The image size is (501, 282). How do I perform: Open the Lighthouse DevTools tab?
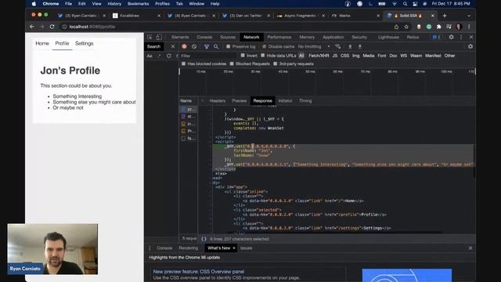388,37
